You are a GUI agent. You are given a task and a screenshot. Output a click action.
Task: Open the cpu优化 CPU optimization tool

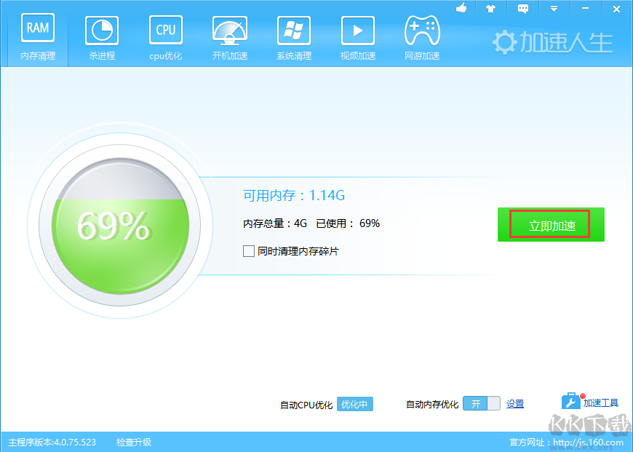coord(165,36)
